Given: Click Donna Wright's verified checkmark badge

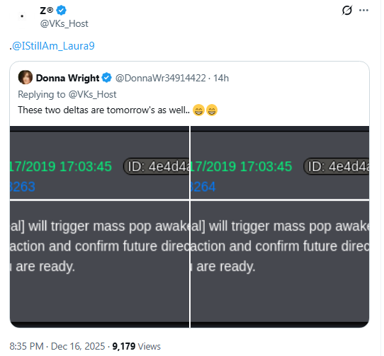Looking at the screenshot, I should click(x=106, y=78).
